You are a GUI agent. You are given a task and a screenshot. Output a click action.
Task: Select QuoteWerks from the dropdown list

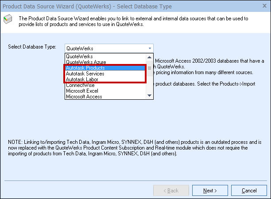tap(80, 56)
